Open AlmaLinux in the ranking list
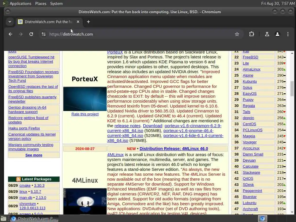 (251, 69)
